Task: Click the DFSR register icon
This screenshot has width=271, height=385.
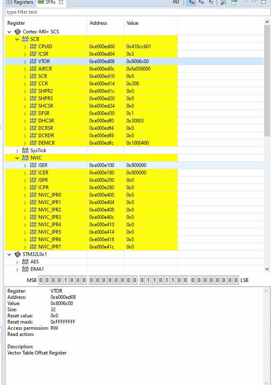Action: tap(33, 113)
